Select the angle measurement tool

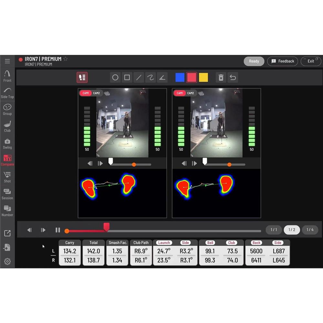click(x=162, y=78)
